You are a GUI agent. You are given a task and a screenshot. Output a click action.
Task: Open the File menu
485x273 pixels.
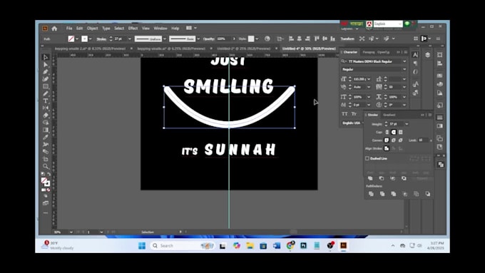point(69,28)
